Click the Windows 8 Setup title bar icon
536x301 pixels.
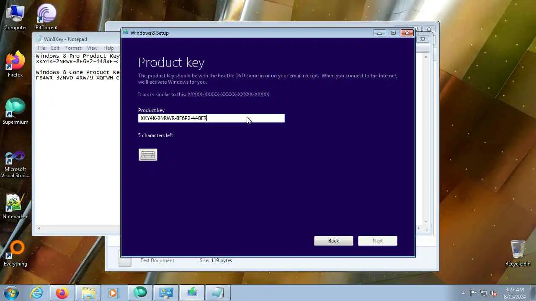(x=126, y=33)
